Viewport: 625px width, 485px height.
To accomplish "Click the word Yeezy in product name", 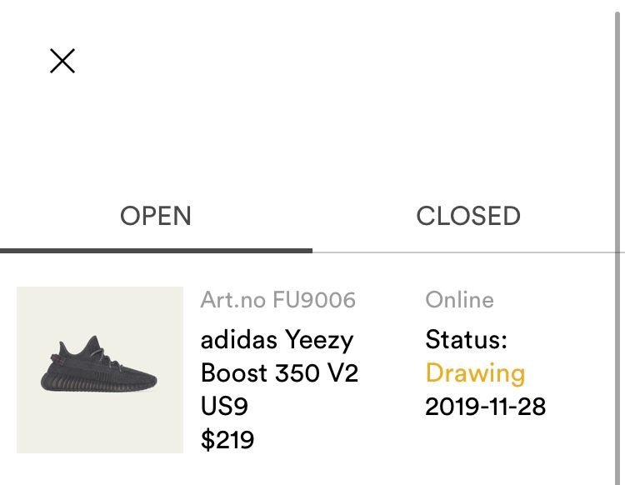I will click(x=319, y=341).
